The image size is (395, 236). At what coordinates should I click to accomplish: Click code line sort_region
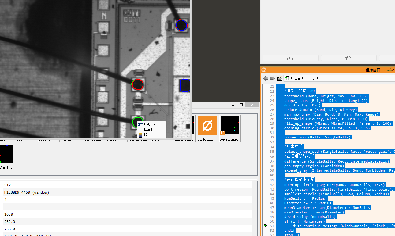339,189
